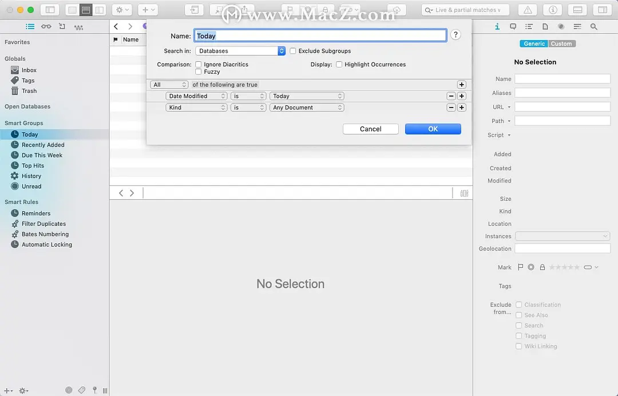Viewport: 618px width, 396px height.
Task: Click the smart group Name text field
Action: [320, 35]
